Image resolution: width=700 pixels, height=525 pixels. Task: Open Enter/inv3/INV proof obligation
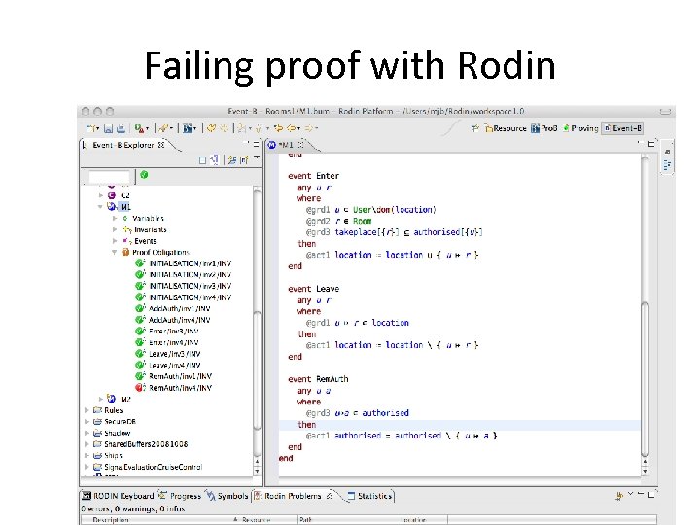point(174,332)
